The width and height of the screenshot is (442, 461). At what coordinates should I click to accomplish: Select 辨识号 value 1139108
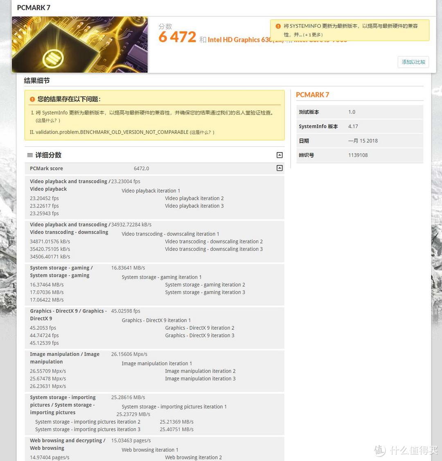click(x=358, y=155)
